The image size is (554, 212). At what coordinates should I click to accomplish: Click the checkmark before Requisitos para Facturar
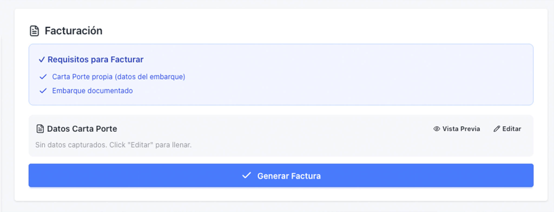[42, 60]
